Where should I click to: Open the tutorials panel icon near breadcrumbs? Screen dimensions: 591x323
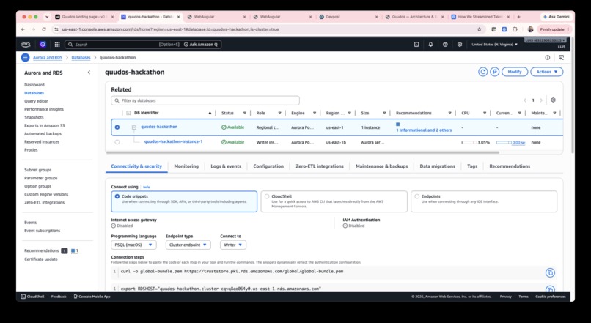tap(561, 58)
